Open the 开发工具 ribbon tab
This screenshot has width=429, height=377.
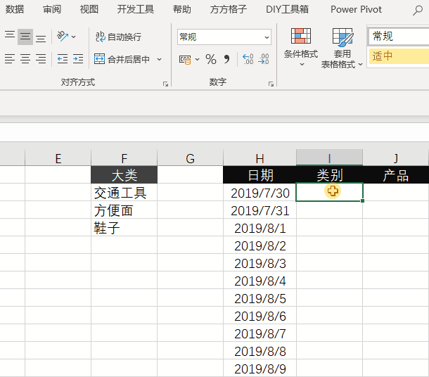136,9
